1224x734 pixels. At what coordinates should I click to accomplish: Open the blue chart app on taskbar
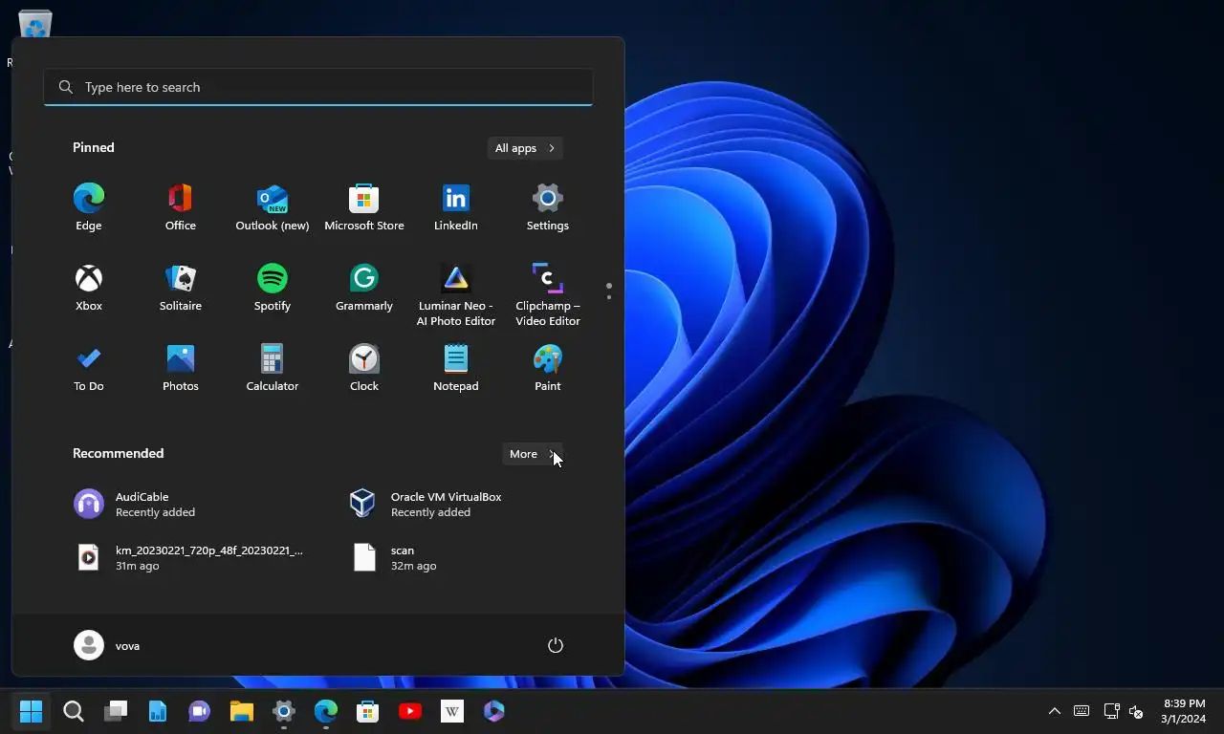[x=158, y=711]
